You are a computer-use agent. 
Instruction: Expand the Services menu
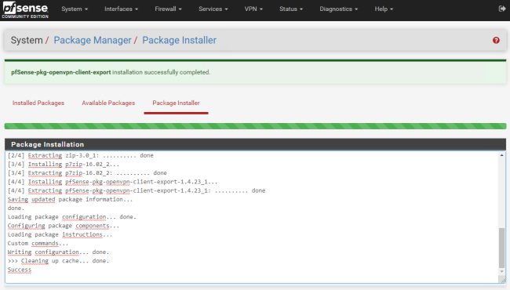pyautogui.click(x=213, y=9)
